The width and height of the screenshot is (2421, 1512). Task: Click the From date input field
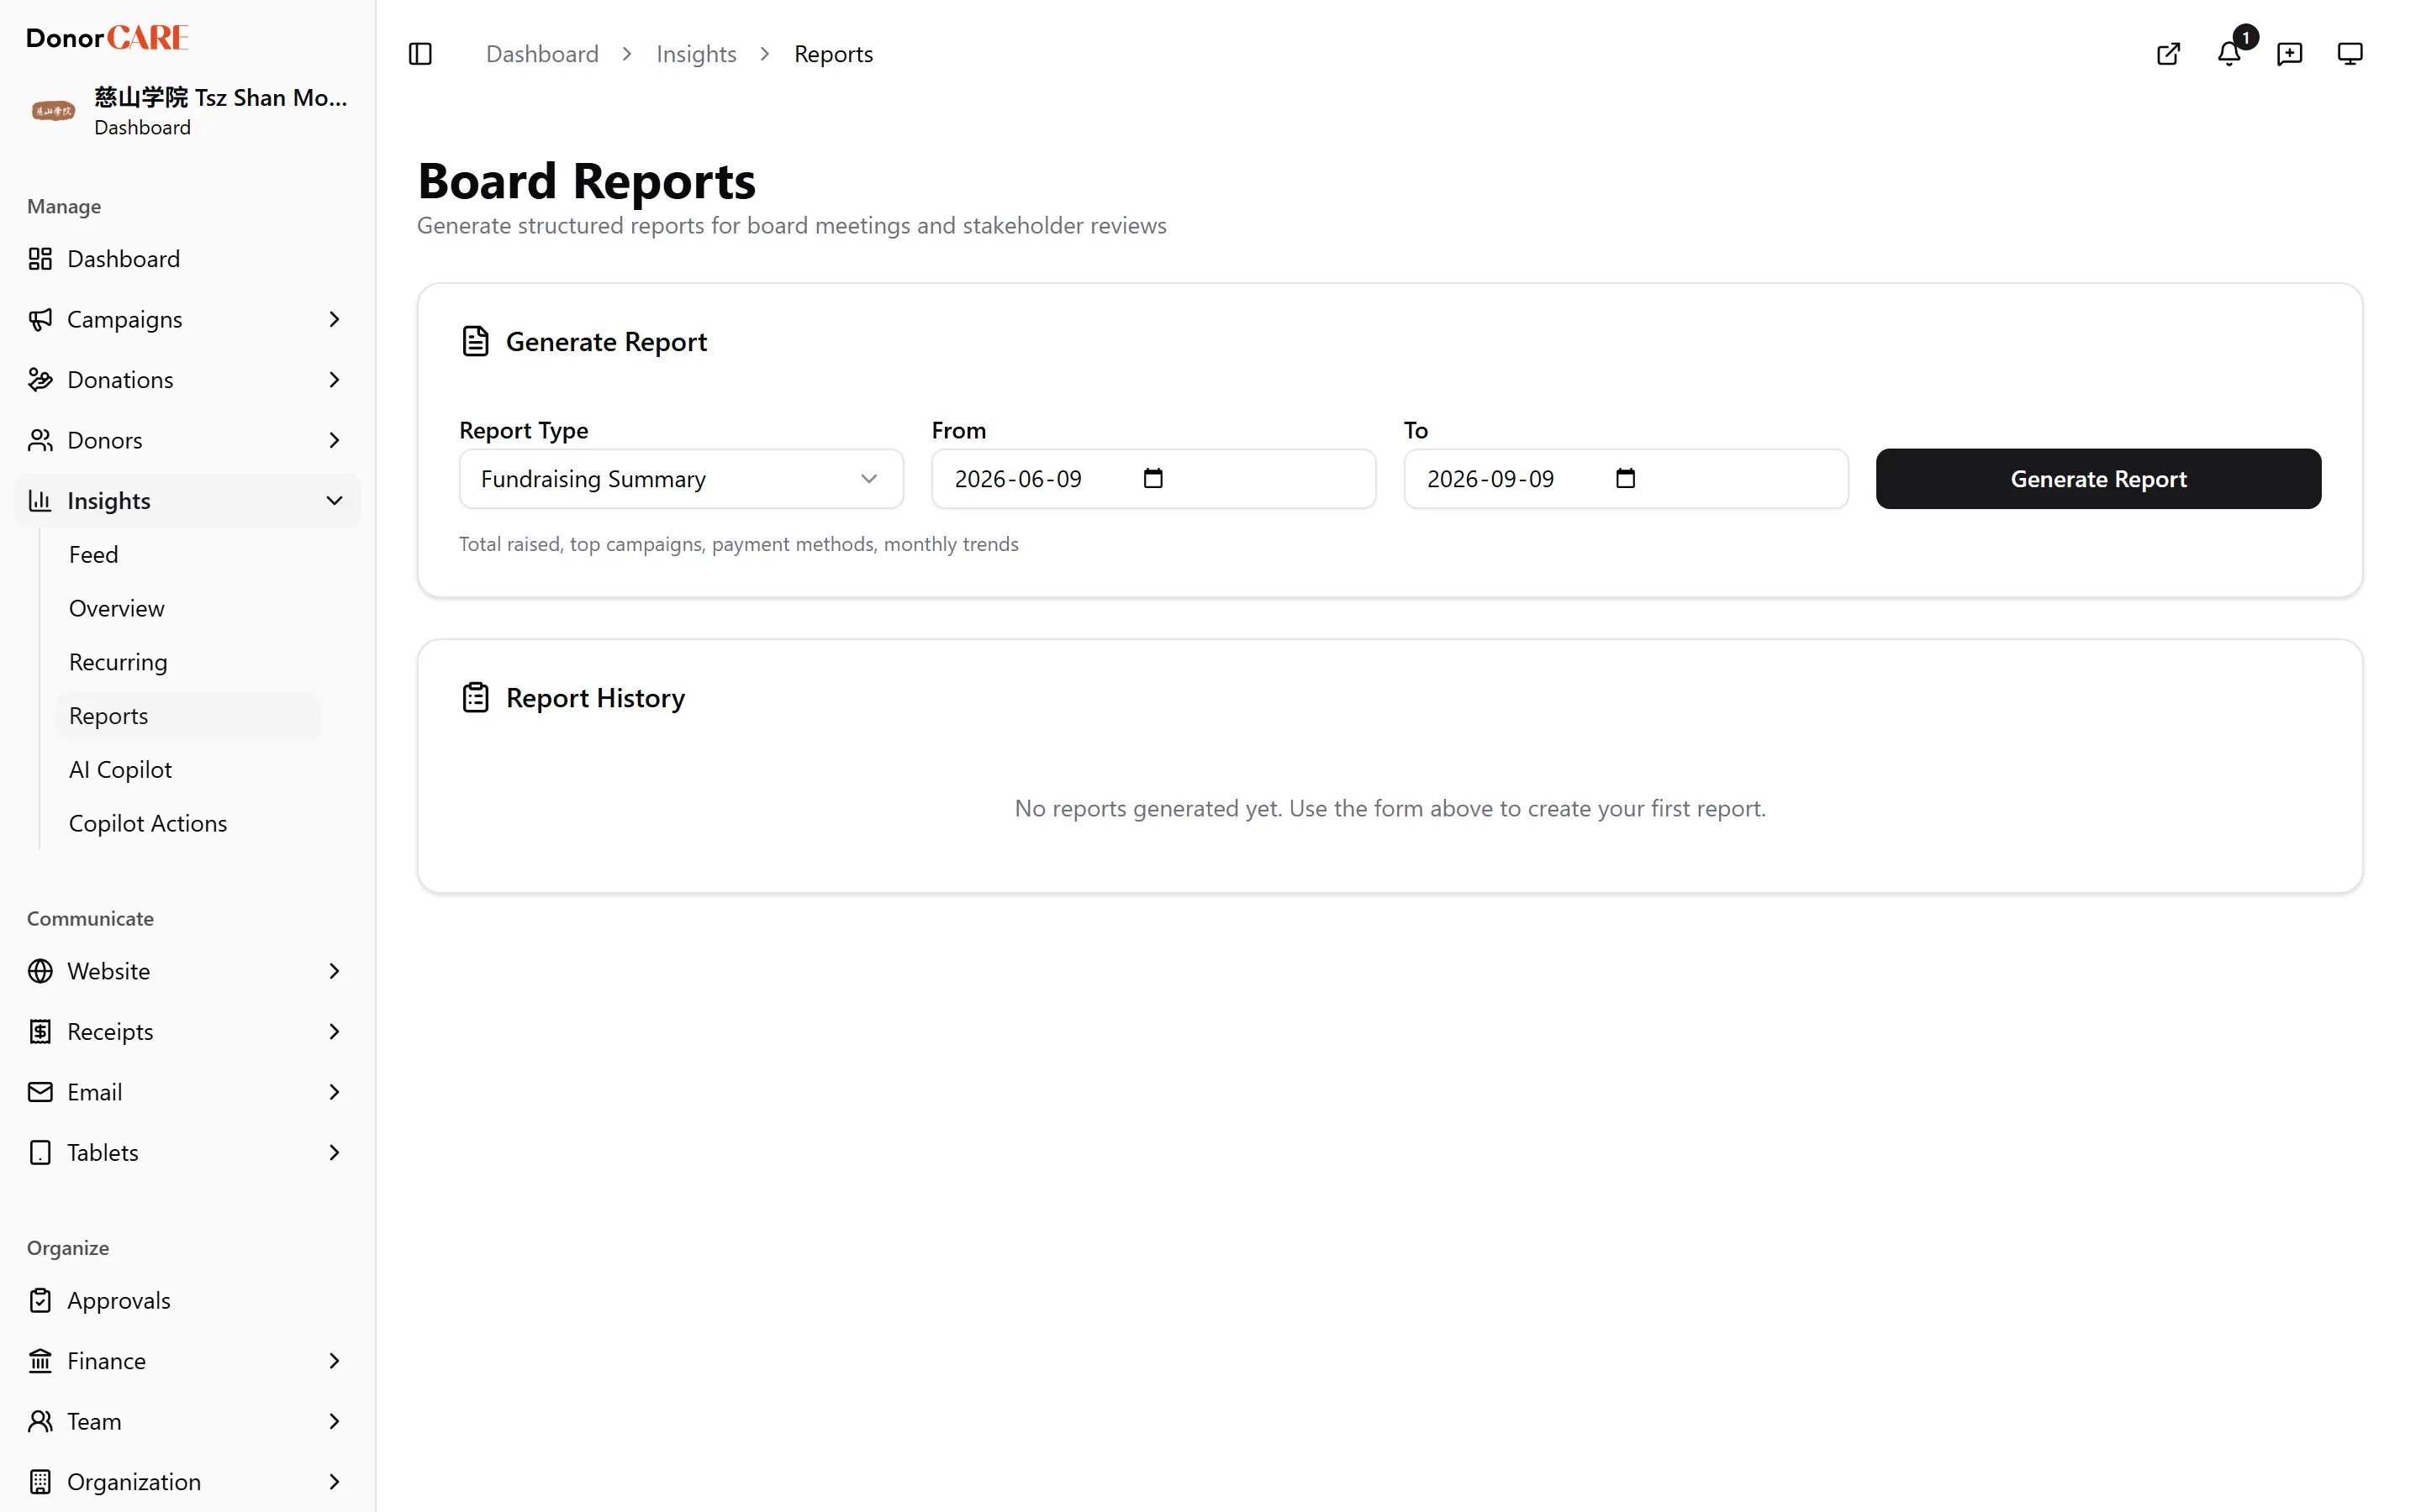coord(1153,479)
